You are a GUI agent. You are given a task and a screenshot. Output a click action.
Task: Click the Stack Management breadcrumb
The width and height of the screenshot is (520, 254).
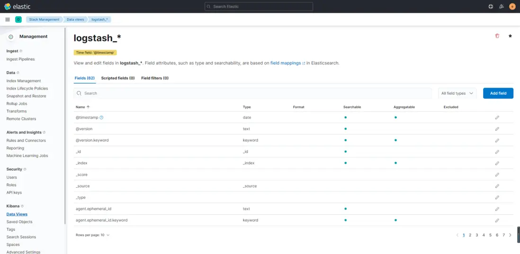44,19
